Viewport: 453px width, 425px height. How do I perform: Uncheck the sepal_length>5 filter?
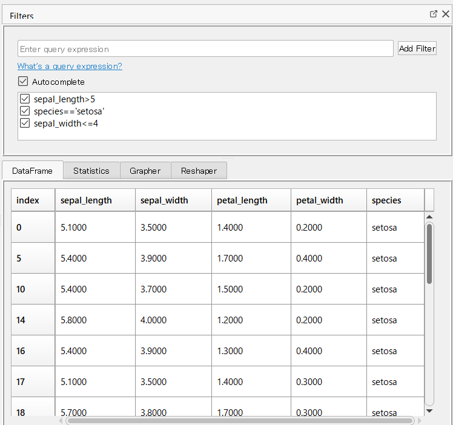tap(25, 99)
